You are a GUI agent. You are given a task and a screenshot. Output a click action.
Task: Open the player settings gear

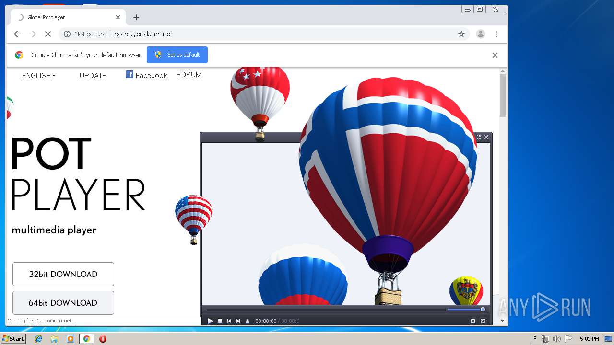pos(483,321)
